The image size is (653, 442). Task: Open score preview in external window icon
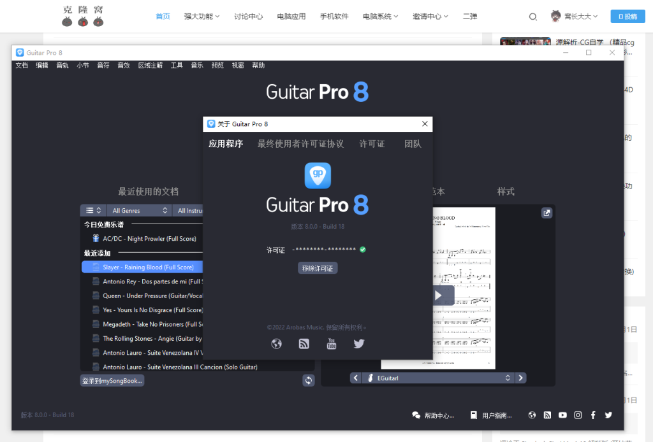point(547,213)
